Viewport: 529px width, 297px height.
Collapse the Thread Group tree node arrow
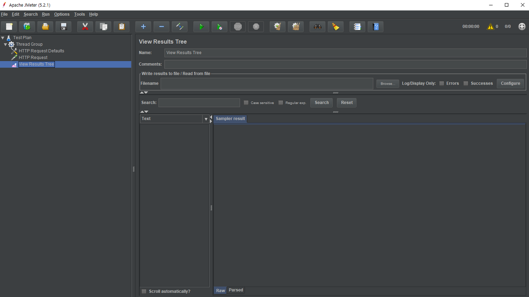(6, 44)
